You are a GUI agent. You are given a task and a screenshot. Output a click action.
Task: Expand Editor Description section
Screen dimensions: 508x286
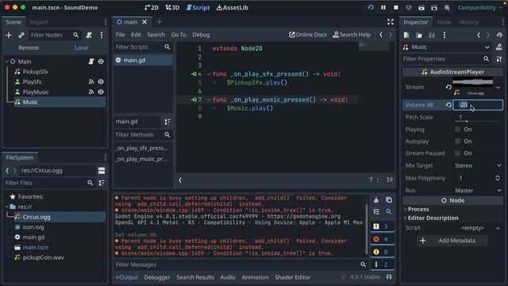pyautogui.click(x=433, y=218)
